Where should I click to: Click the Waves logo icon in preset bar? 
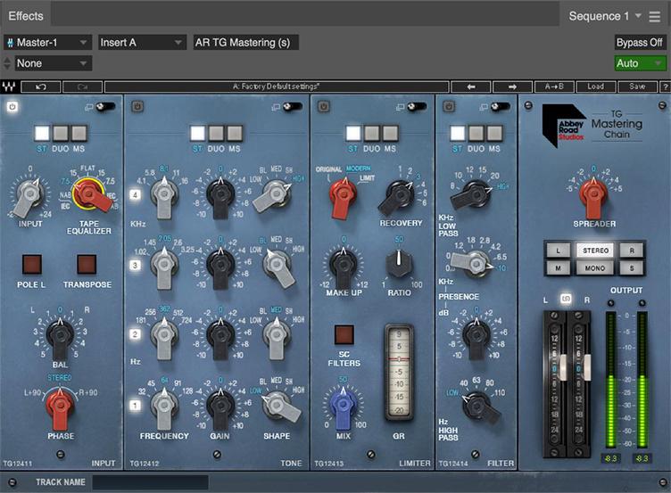pos(9,86)
